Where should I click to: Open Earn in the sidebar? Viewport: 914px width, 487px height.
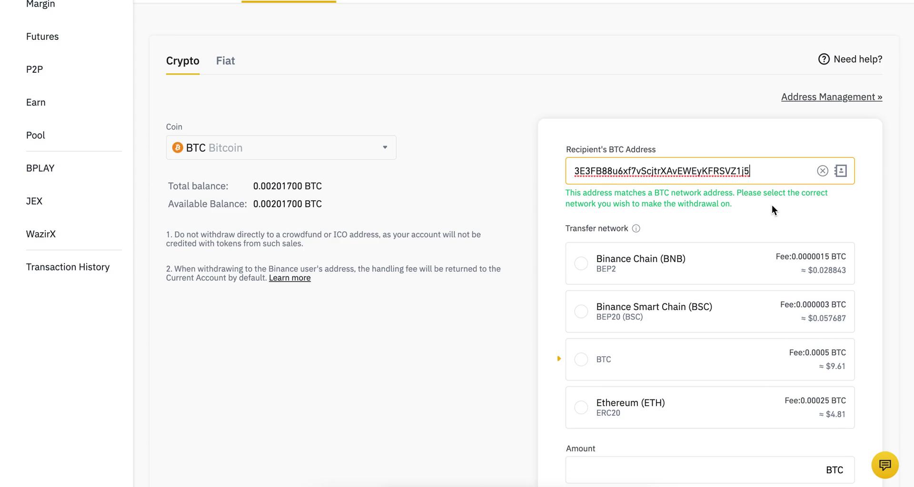point(36,102)
